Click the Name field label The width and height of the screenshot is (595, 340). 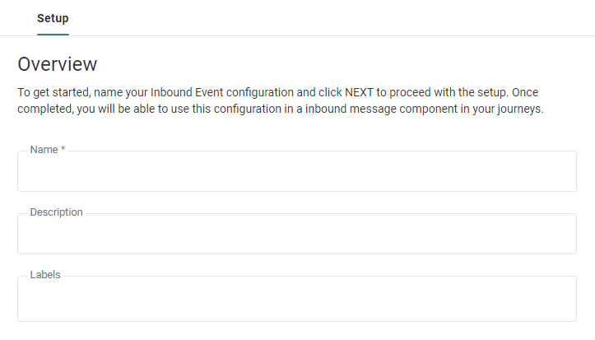44,150
